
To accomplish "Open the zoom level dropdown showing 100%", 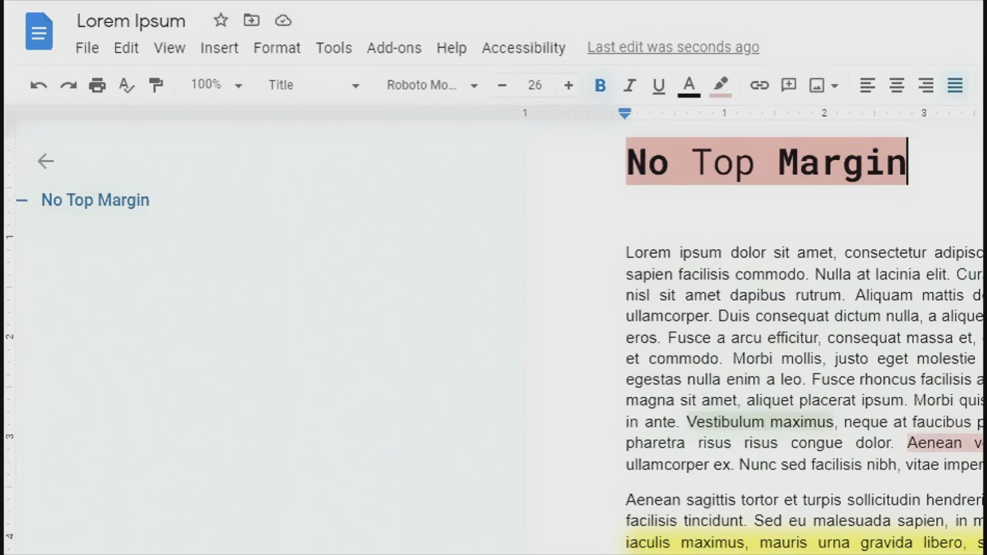I will click(x=216, y=85).
